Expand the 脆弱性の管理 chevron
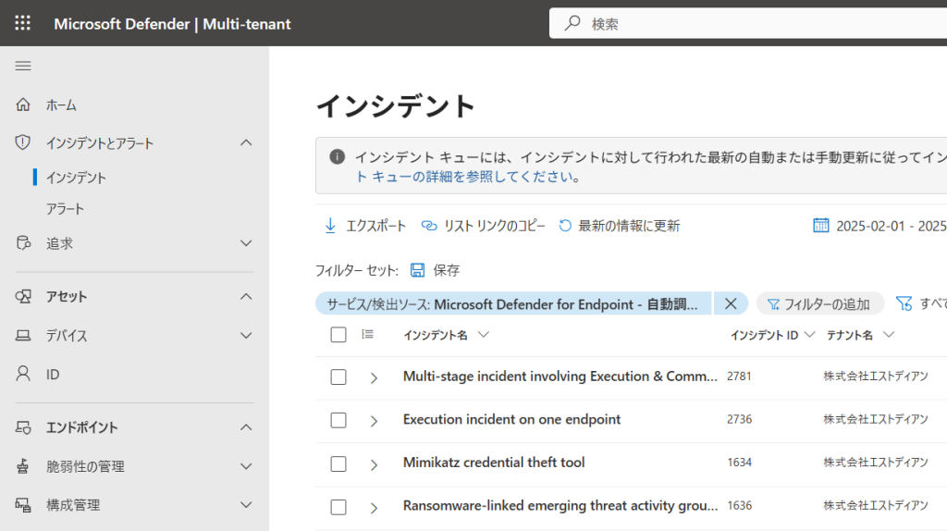 [x=246, y=465]
